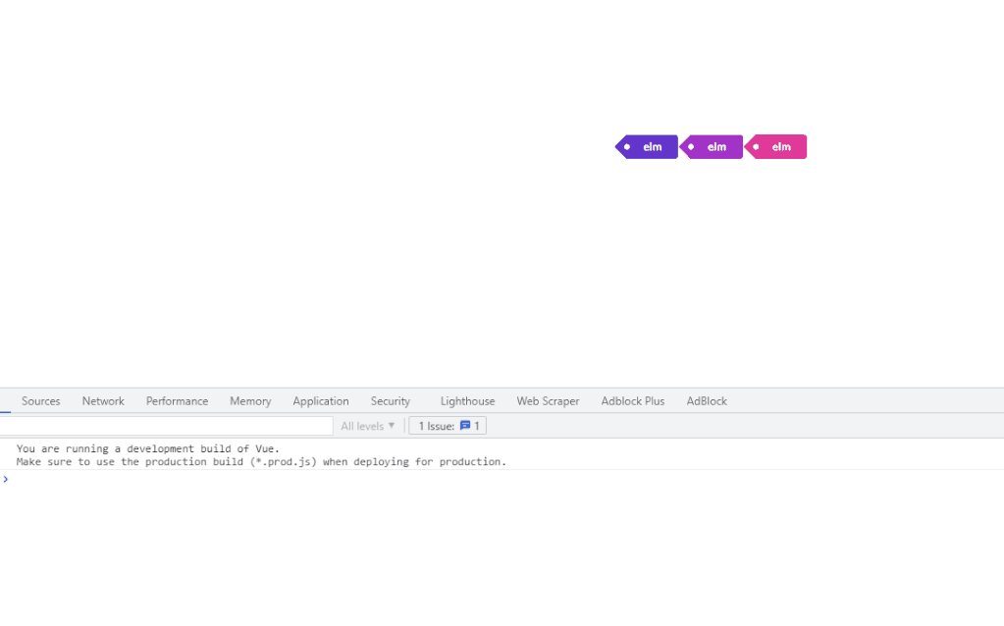Open the Adblock Plus panel
Screen dimensions: 1004x626
tap(632, 400)
